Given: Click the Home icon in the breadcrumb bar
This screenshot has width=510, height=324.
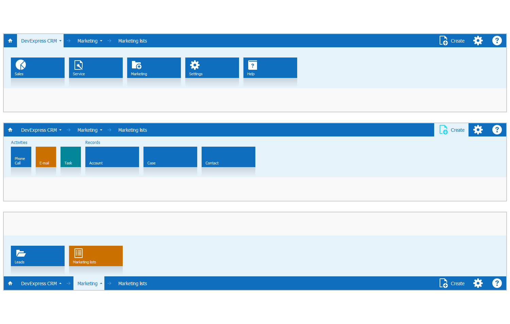Looking at the screenshot, I should [x=10, y=40].
